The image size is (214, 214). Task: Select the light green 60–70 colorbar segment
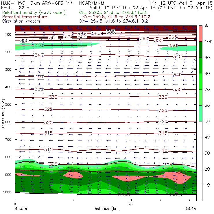[x=200, y=97]
